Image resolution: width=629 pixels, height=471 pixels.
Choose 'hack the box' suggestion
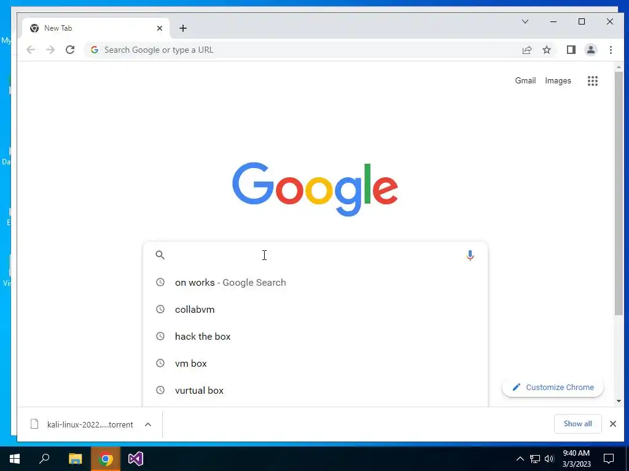click(315, 336)
